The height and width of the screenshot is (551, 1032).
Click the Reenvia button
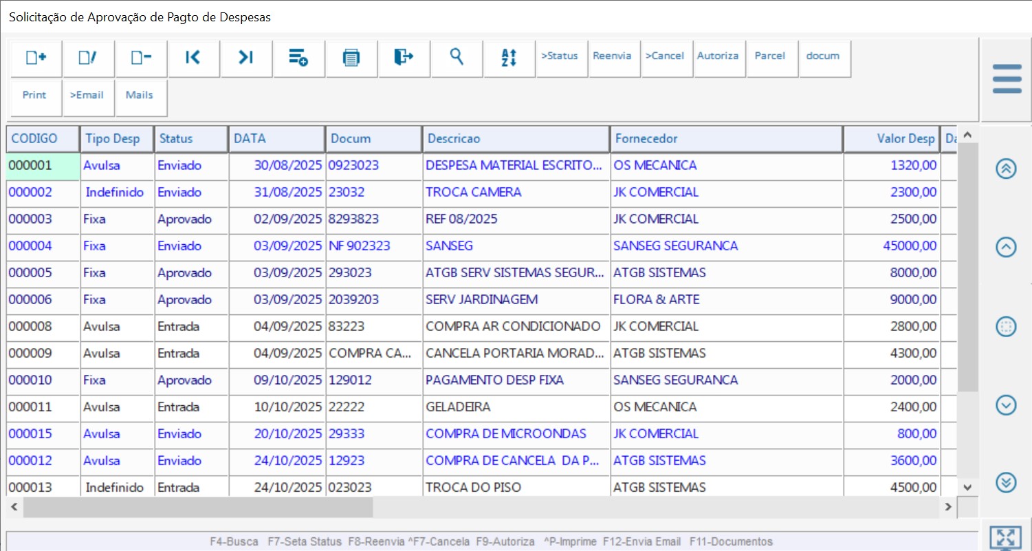[x=612, y=56]
